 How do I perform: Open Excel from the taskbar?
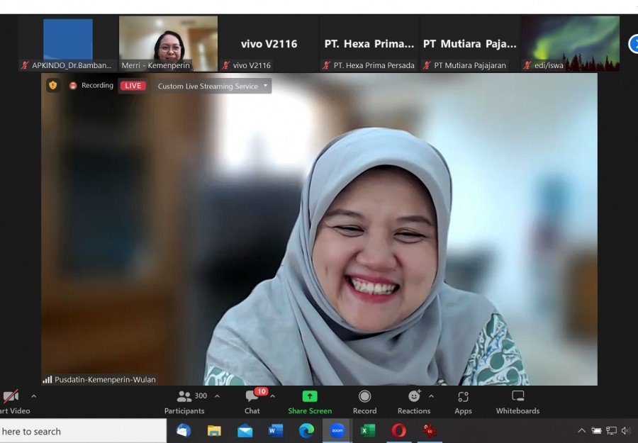coord(368,430)
